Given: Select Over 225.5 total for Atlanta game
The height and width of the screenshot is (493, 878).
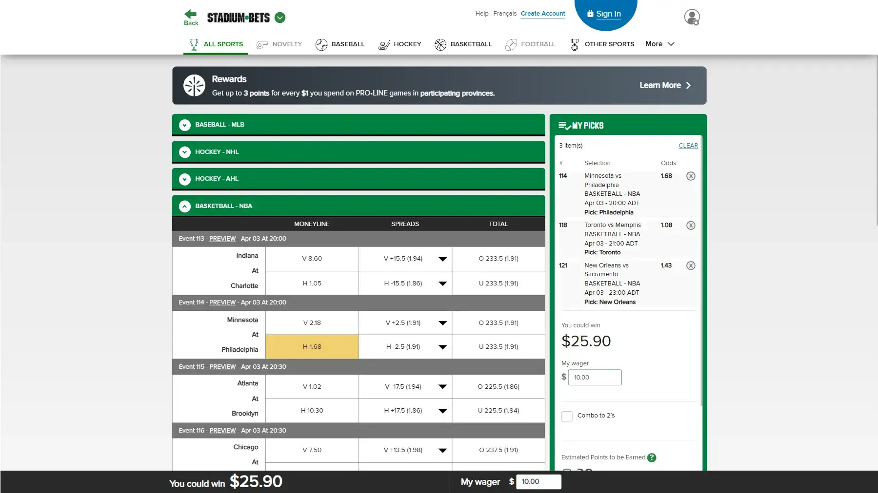Looking at the screenshot, I should coord(499,387).
